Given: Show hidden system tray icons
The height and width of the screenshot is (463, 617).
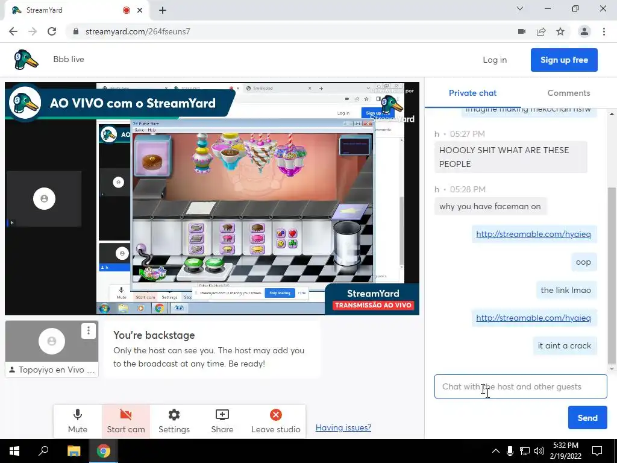Looking at the screenshot, I should pos(496,451).
